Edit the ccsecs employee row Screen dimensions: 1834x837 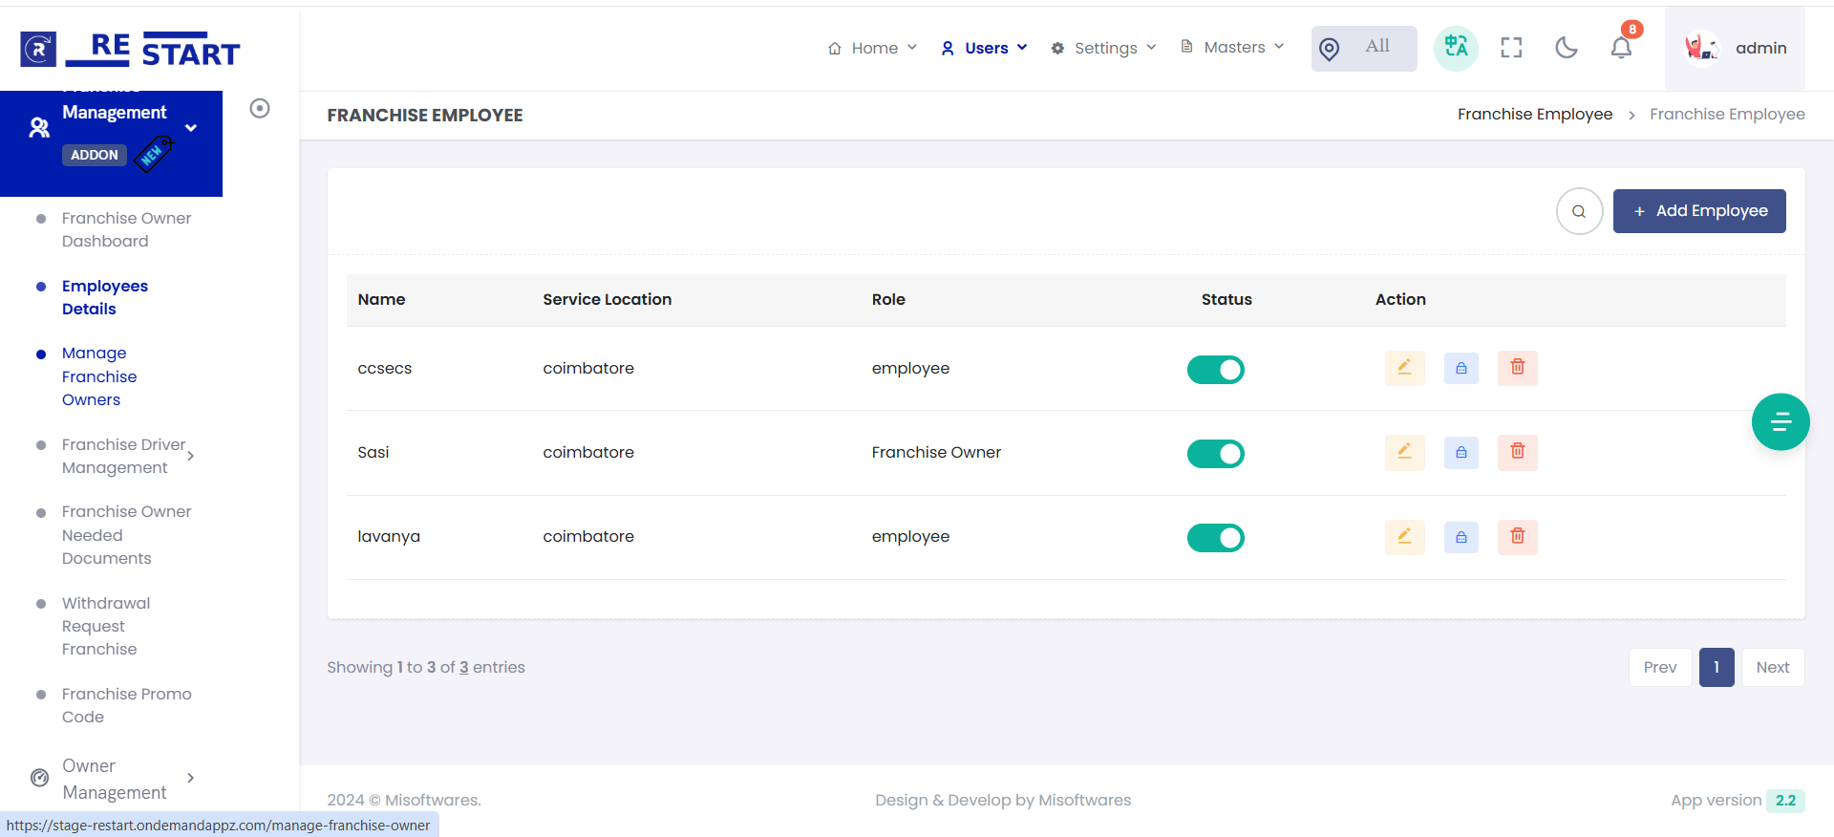click(1404, 368)
